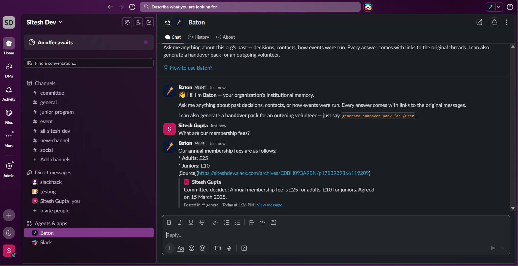Click the Reply message field
This screenshot has height=266, width=518.
click(x=336, y=235)
